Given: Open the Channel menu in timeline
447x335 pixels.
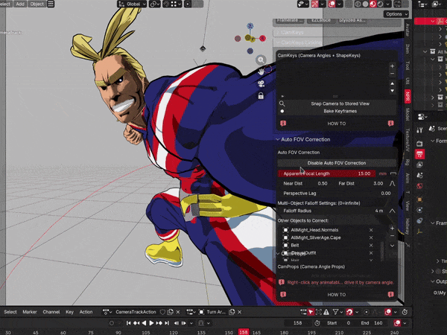Looking at the screenshot, I should click(51, 312).
